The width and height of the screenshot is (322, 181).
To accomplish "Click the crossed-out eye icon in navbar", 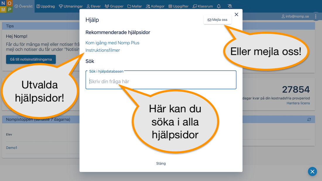I will tap(230, 6).
